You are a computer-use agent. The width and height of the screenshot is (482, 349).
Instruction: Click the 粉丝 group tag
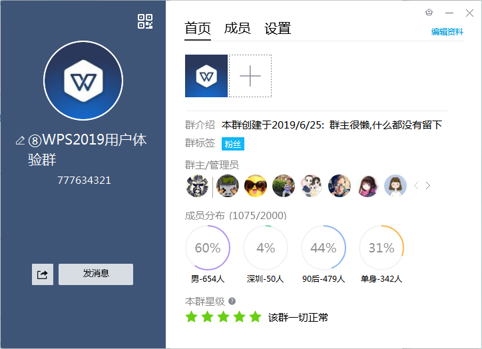(233, 144)
